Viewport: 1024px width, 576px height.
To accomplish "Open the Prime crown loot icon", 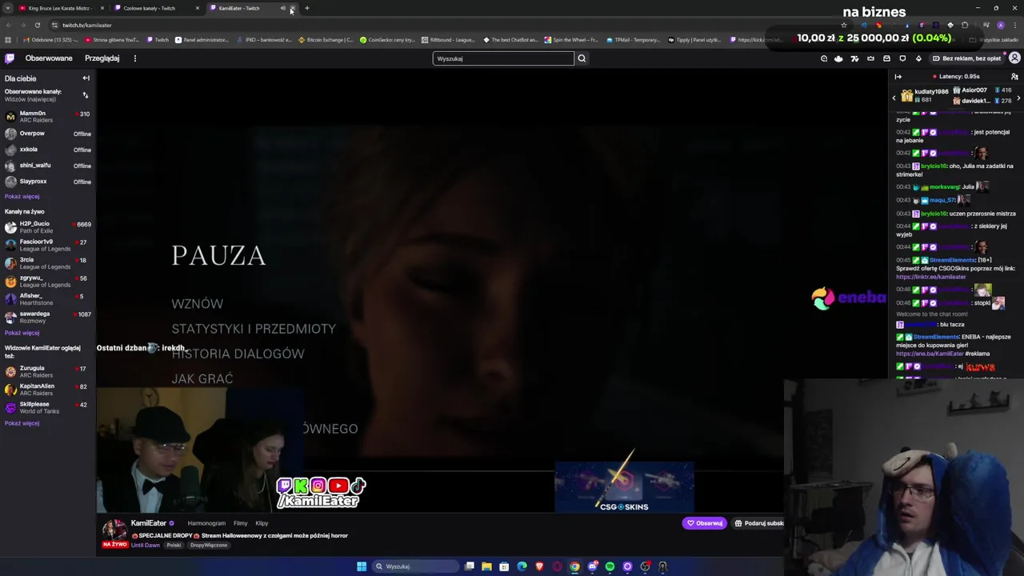I will 870,58.
